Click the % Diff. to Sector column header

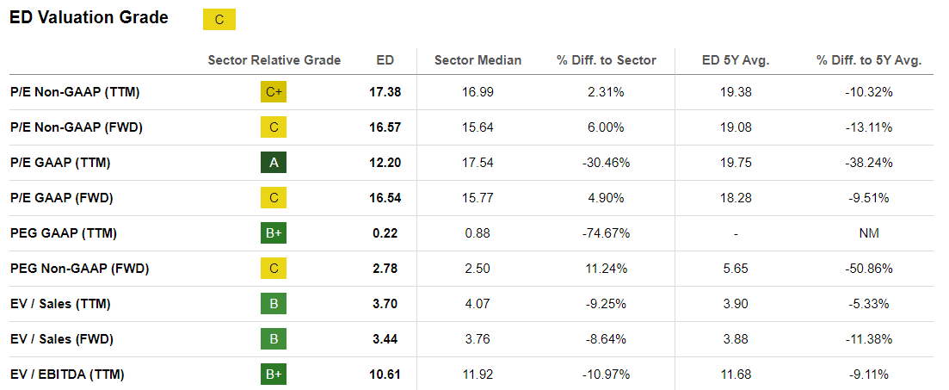point(607,60)
